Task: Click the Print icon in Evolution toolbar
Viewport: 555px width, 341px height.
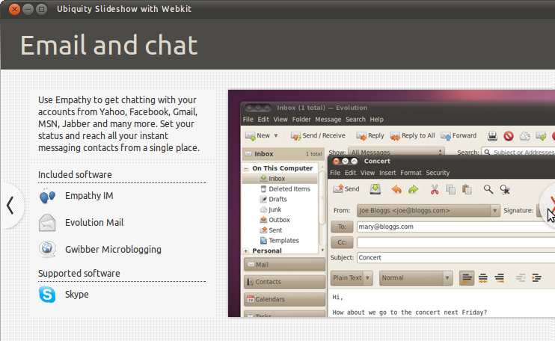Action: 492,136
